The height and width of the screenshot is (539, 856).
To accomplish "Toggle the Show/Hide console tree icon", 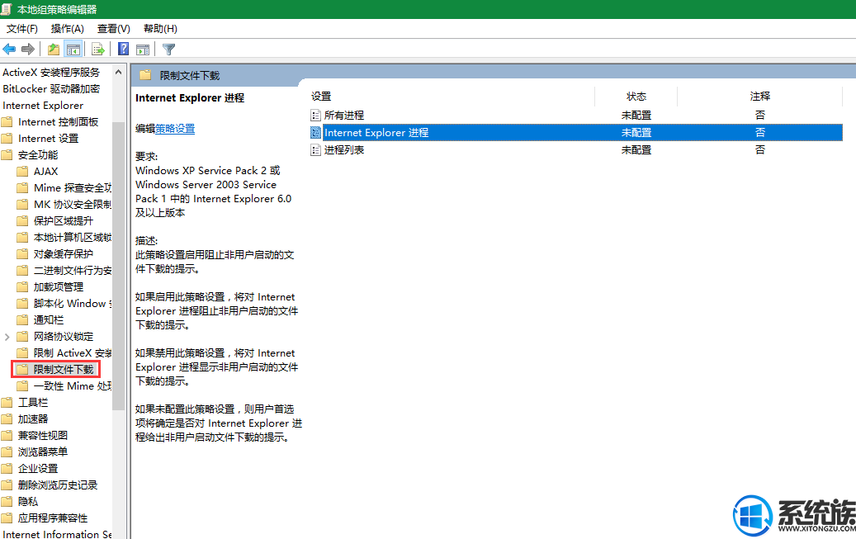I will click(73, 50).
